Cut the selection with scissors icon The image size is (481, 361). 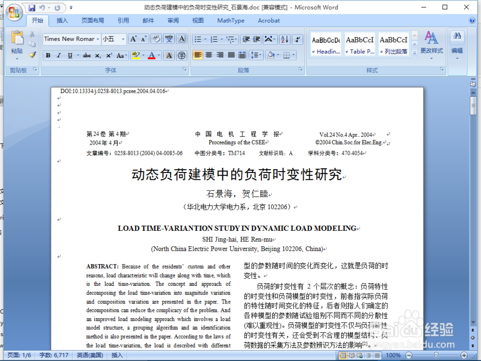(x=32, y=34)
